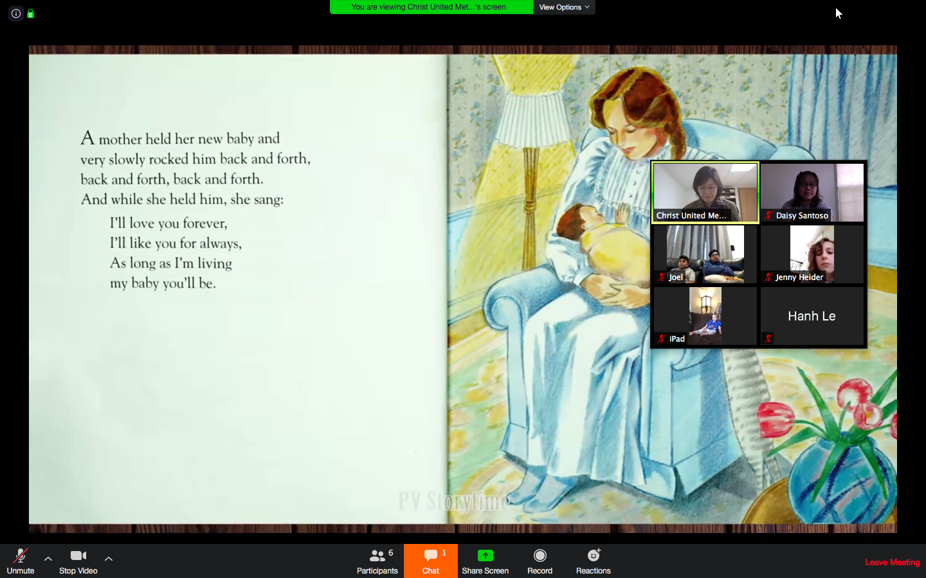
Task: Start recording with the Record button
Action: 540,561
